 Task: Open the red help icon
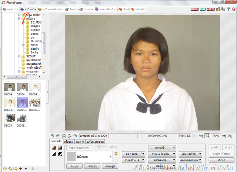234,9
